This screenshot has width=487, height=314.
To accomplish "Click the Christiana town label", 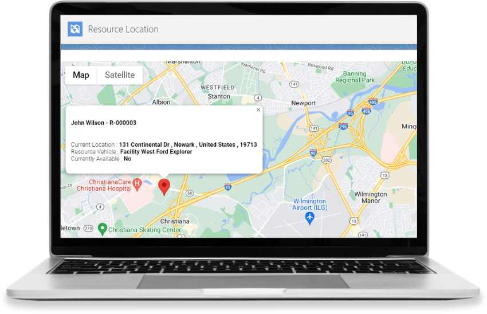I will pyautogui.click(x=175, y=221).
